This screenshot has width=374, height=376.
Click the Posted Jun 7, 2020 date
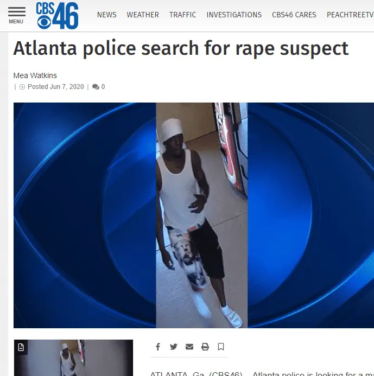click(x=56, y=87)
